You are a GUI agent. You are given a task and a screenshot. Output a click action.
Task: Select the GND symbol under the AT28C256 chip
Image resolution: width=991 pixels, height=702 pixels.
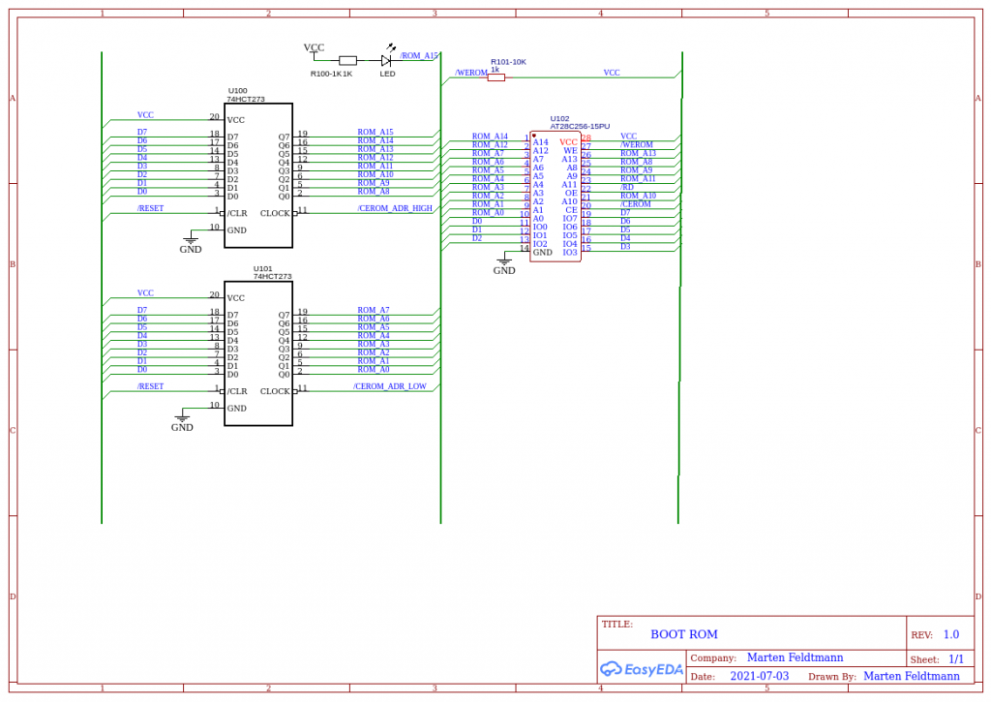504,259
